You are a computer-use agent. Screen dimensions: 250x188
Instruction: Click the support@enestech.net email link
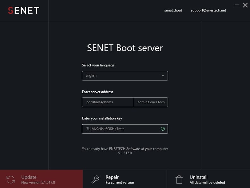208,10
